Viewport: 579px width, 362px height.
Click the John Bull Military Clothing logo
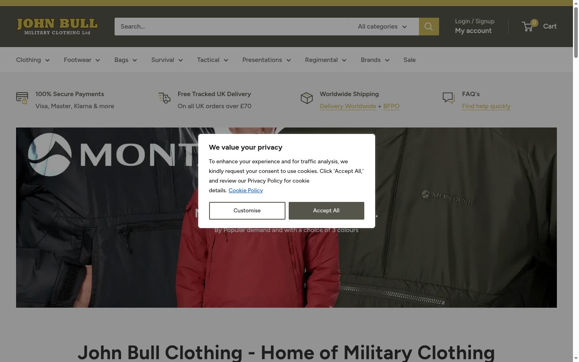coord(57,27)
